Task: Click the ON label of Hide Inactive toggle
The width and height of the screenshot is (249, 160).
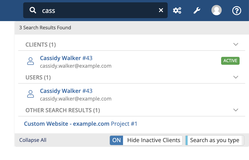Action: pos(116,140)
